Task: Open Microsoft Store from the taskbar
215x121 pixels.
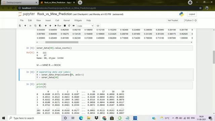Action: pos(112,118)
